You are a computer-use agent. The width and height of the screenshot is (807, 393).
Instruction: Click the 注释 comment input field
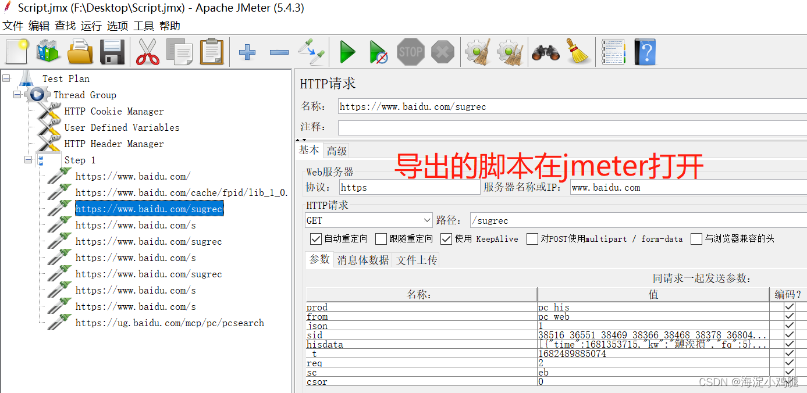click(x=572, y=127)
